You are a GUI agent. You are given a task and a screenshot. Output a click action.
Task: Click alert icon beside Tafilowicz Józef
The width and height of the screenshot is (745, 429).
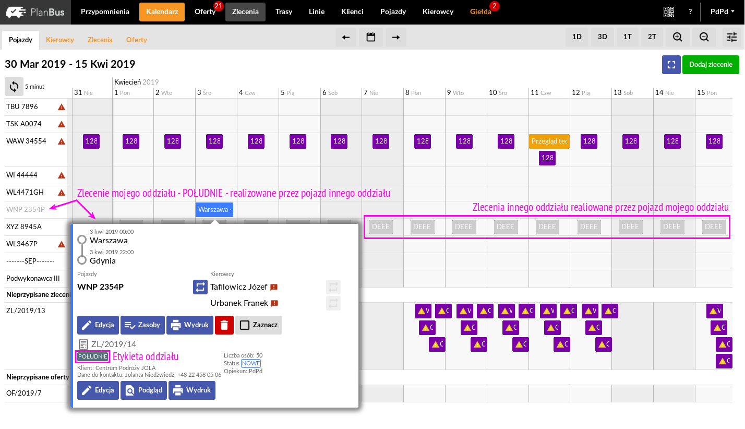coord(274,287)
